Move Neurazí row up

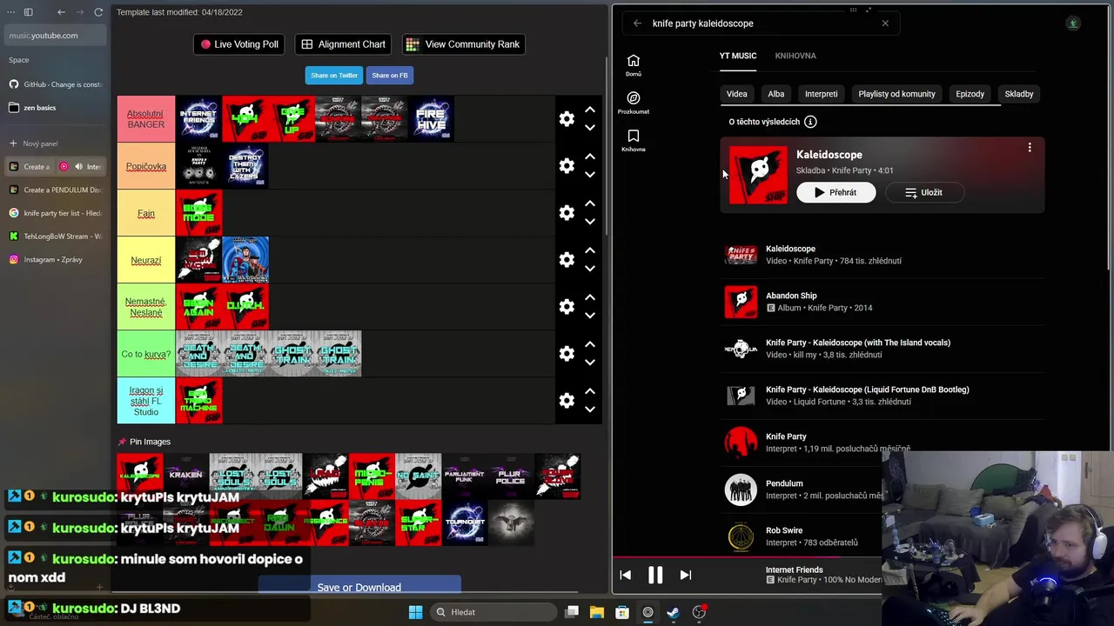(x=590, y=250)
